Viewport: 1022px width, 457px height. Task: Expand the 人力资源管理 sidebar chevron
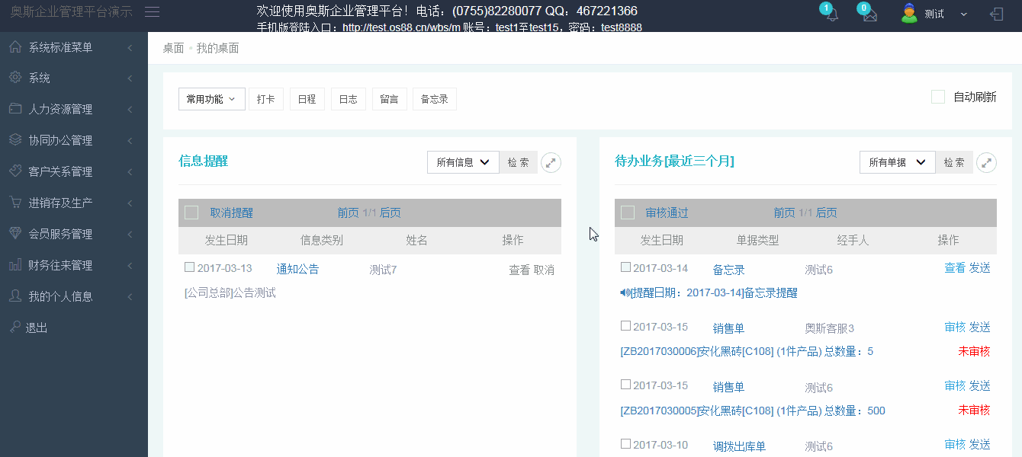(130, 110)
